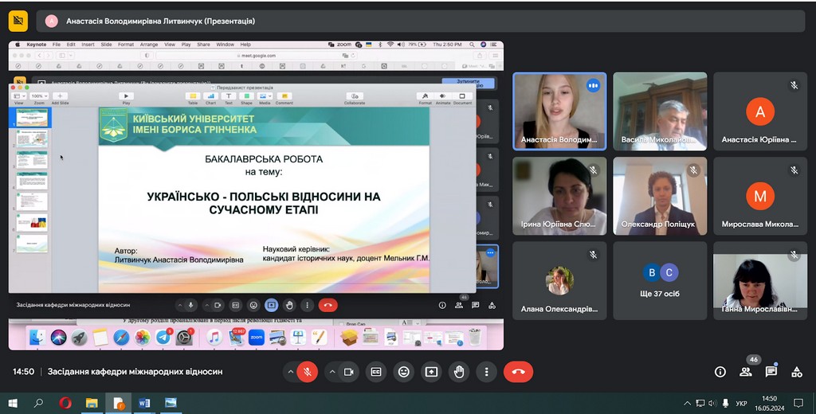Select Анастасія Володимирівна's video tile

pos(559,111)
